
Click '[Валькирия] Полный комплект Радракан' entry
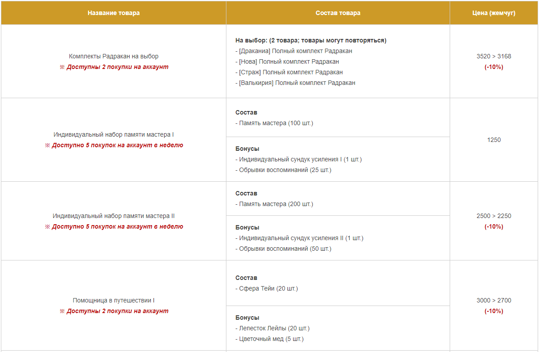(x=295, y=83)
